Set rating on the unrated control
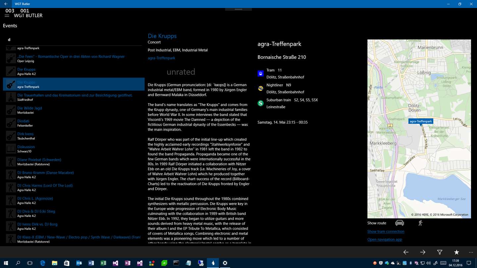This screenshot has width=477, height=268. (x=181, y=72)
